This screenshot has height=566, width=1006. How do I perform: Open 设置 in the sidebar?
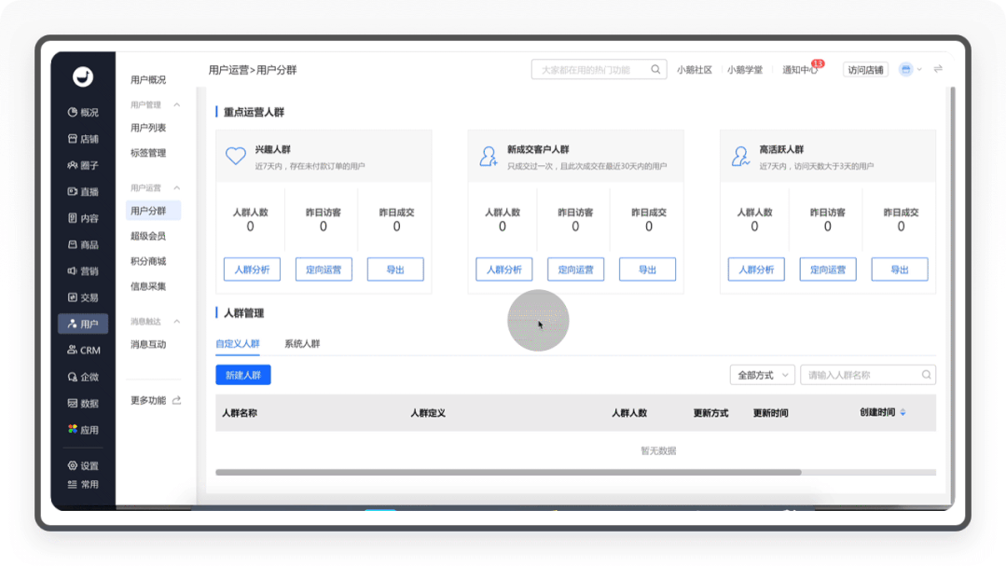[83, 466]
